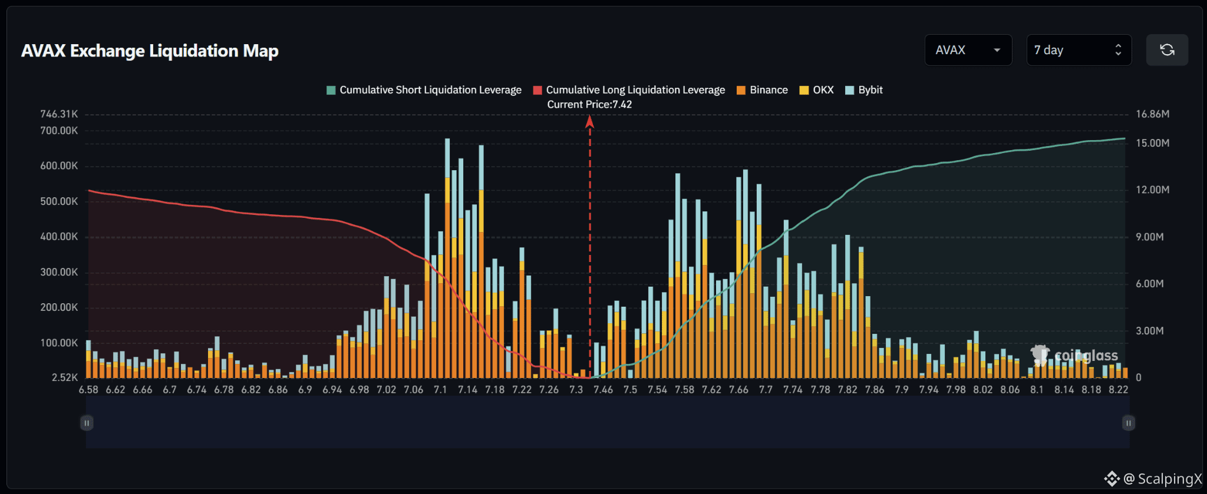Click the 7.02 price axis label
1207x494 pixels.
(386, 390)
